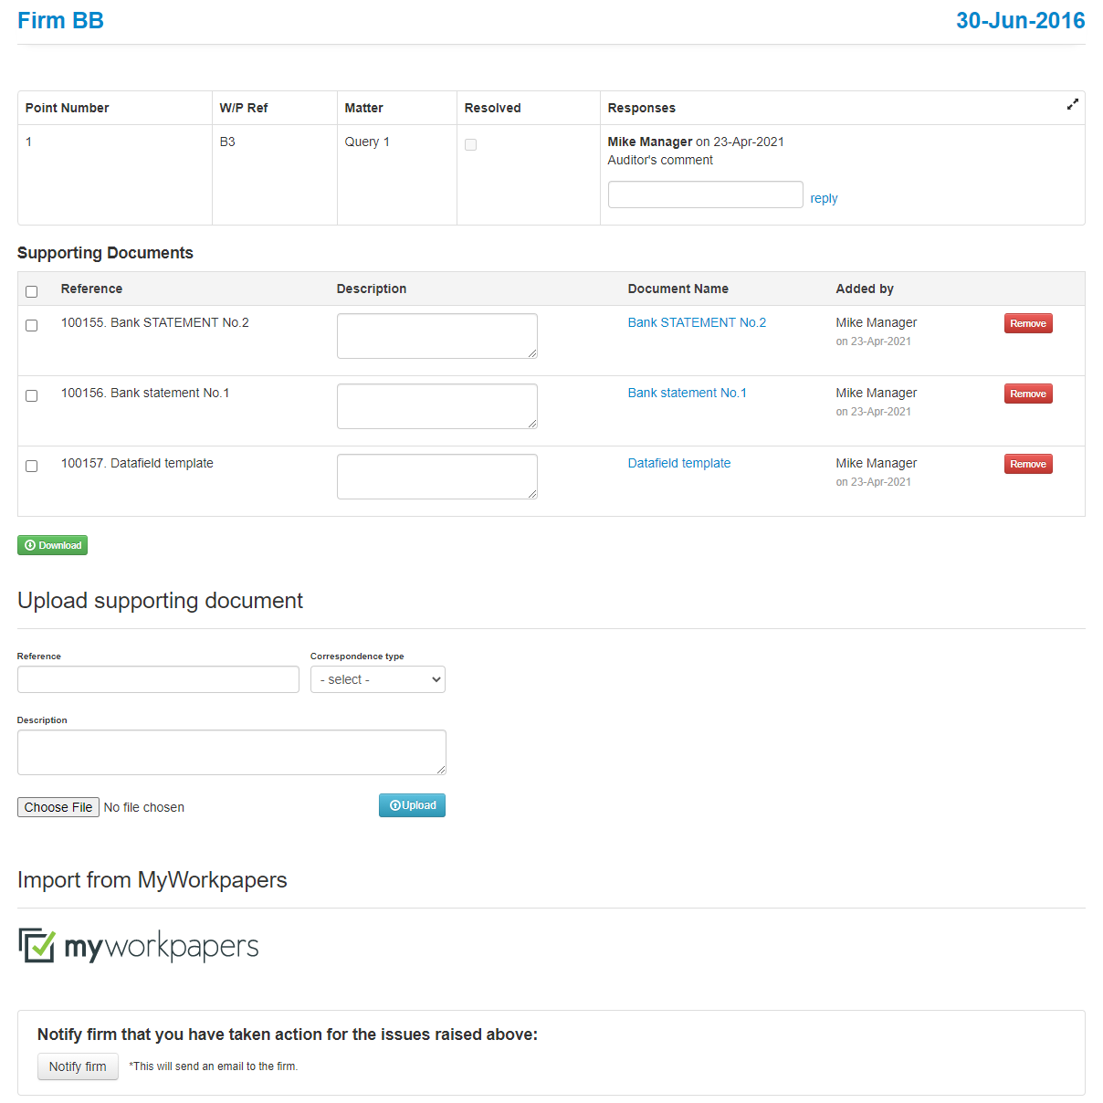The height and width of the screenshot is (1103, 1103).
Task: Expand the Responses column using arrows icon
Action: pyautogui.click(x=1072, y=104)
